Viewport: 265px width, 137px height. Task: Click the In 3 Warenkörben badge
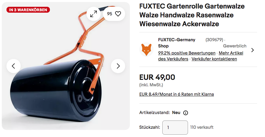[28, 10]
